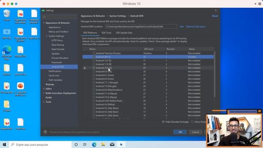Launch Edge from the taskbar
Image resolution: width=263 pixels, height=148 pixels.
[x=94, y=144]
